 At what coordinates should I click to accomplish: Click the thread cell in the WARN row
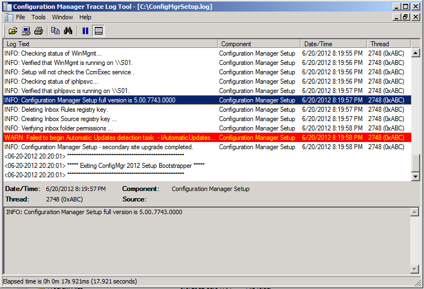[386, 138]
